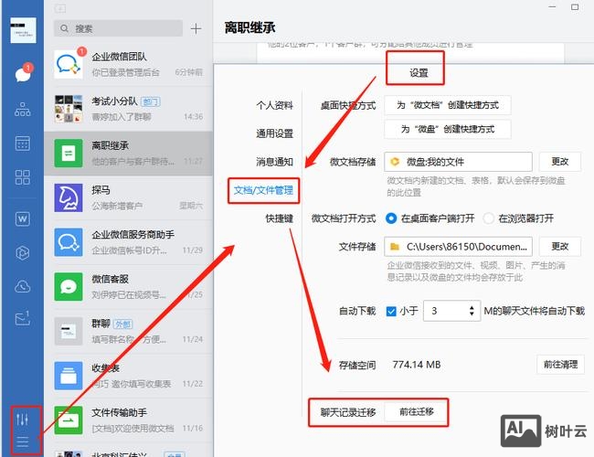The height and width of the screenshot is (457, 594).
Task: Click the plus icon next to search
Action: coord(196,28)
